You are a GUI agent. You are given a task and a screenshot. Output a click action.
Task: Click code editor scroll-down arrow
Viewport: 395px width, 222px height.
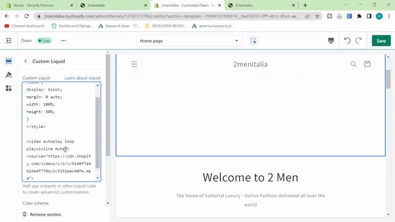pyautogui.click(x=98, y=178)
